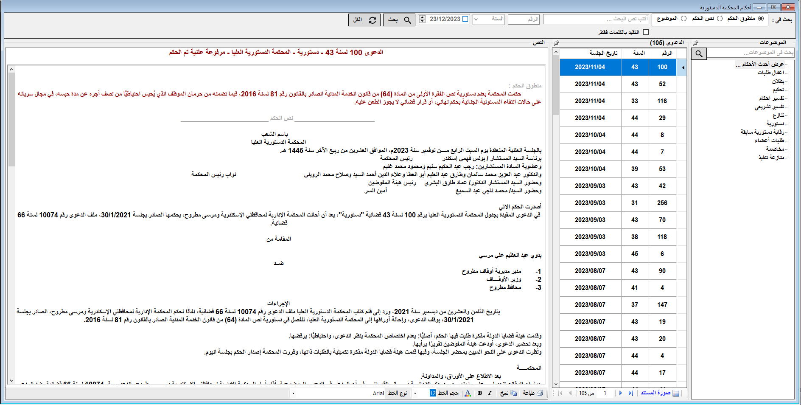Go to the previous record arrow
The image size is (801, 405).
(570, 393)
